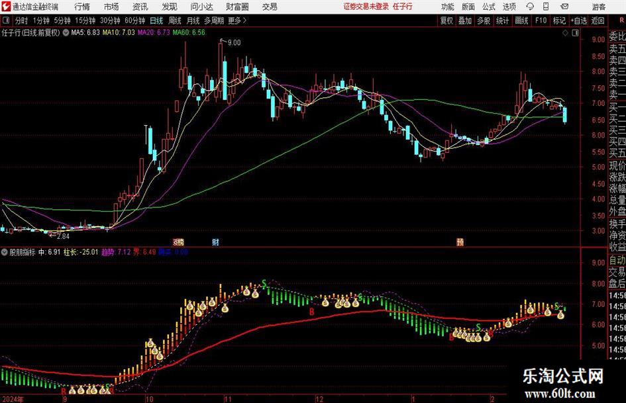The width and height of the screenshot is (626, 403).
Task: Open the 公式 menu
Action: click(x=489, y=7)
